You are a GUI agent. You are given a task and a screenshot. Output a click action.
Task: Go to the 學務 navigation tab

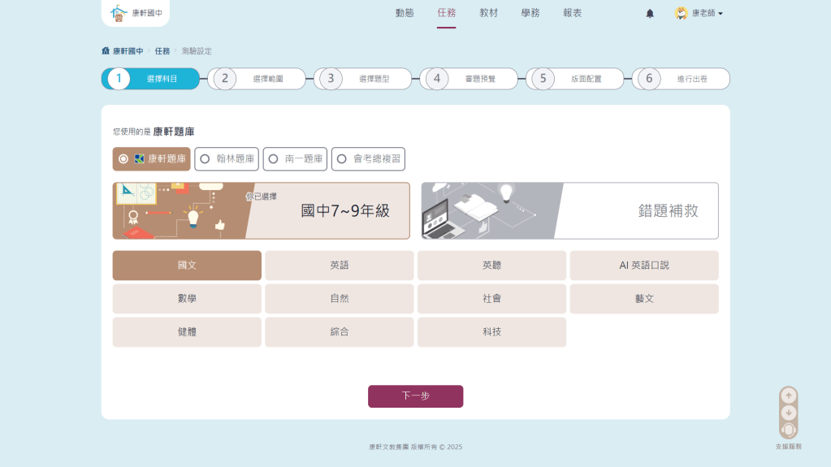pos(530,13)
